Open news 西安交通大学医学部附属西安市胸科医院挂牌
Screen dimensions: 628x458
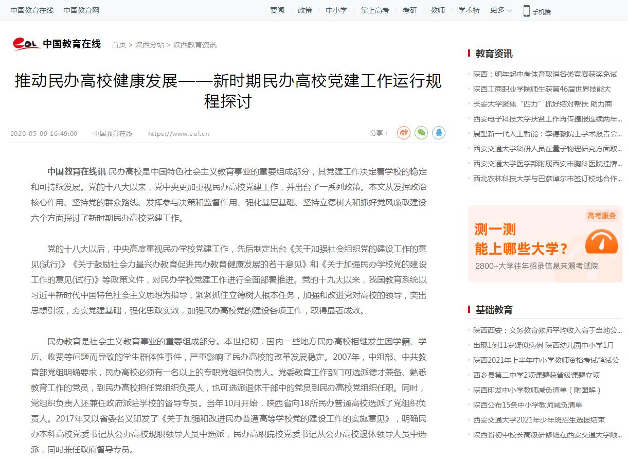(x=548, y=164)
